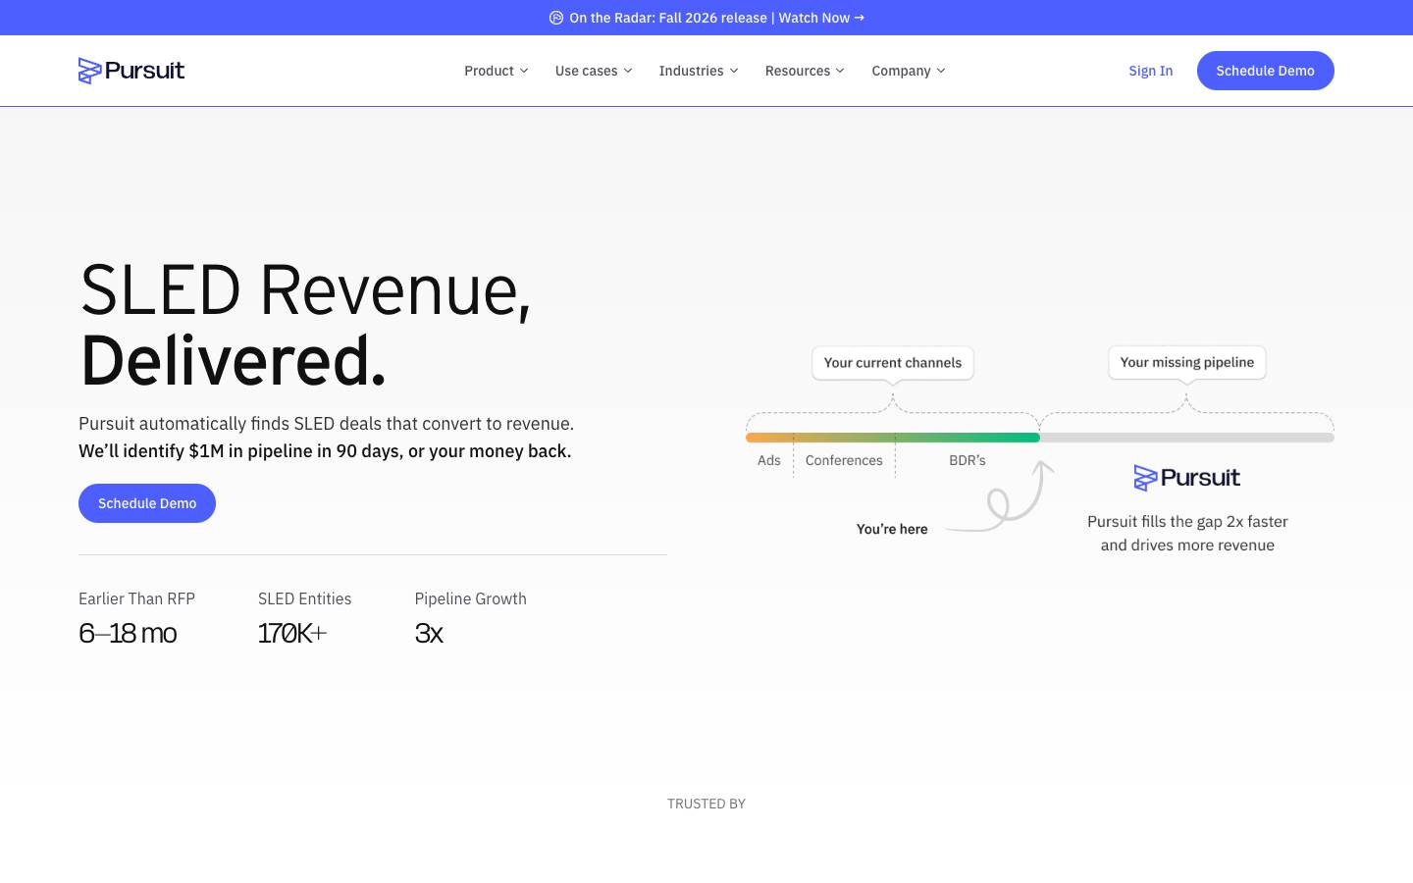
Task: Click the '$1M in pipeline in 90 days' sentence
Action: pyautogui.click(x=325, y=451)
